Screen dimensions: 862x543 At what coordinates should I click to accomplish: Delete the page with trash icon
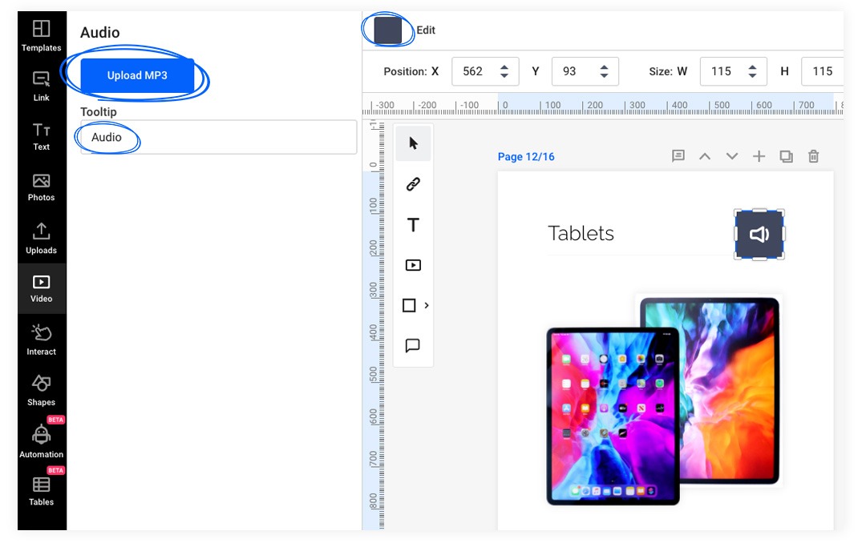pos(814,156)
